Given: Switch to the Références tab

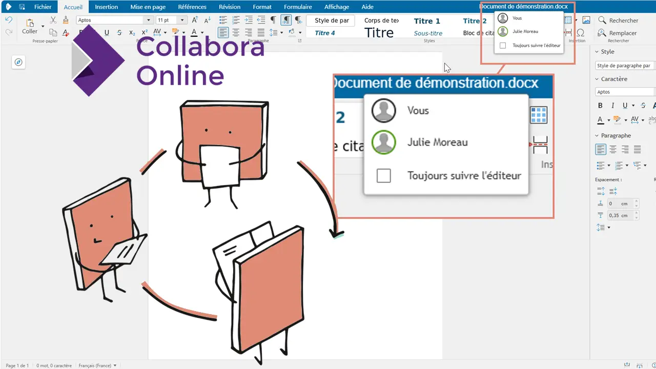Looking at the screenshot, I should (192, 7).
